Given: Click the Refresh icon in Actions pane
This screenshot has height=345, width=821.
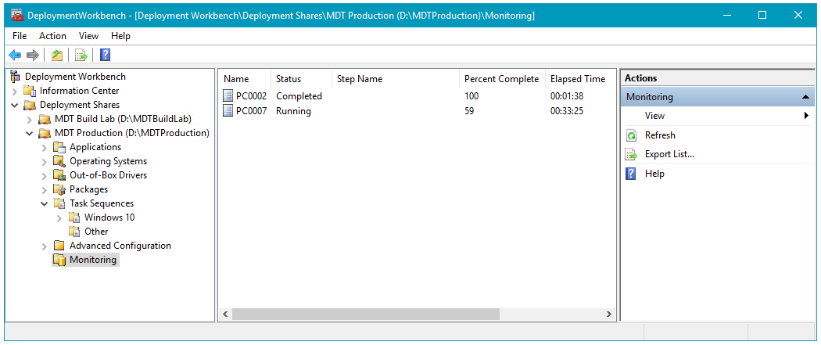Looking at the screenshot, I should tap(631, 135).
